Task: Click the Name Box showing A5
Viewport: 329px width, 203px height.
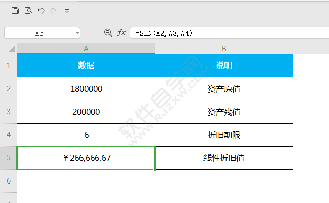Action: pyautogui.click(x=42, y=33)
